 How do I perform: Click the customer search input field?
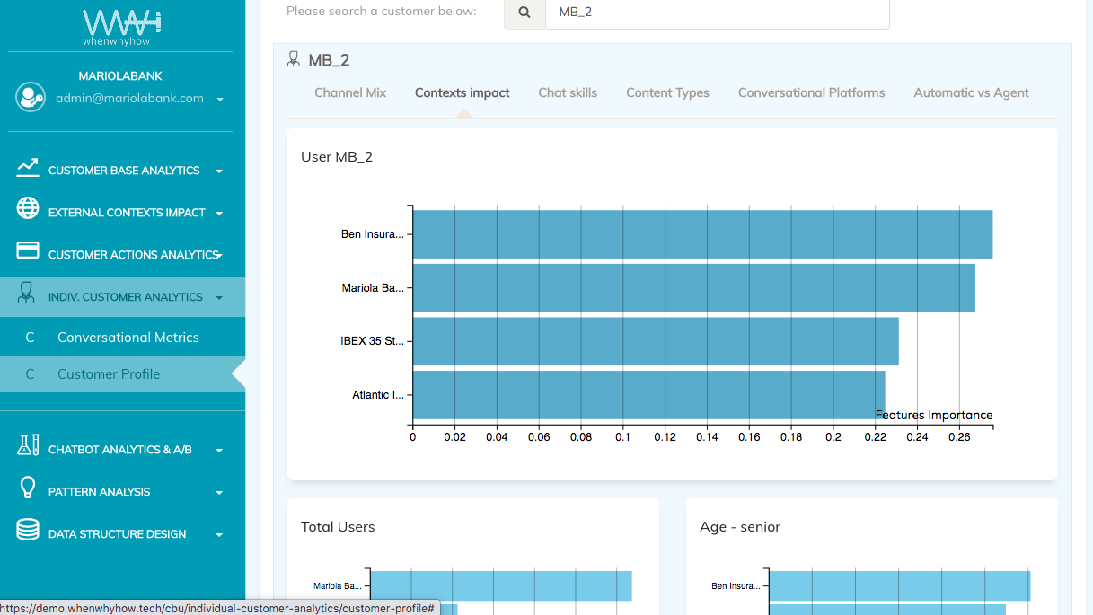[x=717, y=13]
